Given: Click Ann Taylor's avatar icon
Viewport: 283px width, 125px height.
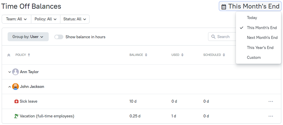Looking at the screenshot, I should (15, 72).
